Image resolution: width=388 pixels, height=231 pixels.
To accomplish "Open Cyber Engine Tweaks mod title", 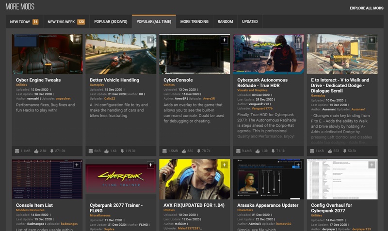I will pyautogui.click(x=38, y=80).
